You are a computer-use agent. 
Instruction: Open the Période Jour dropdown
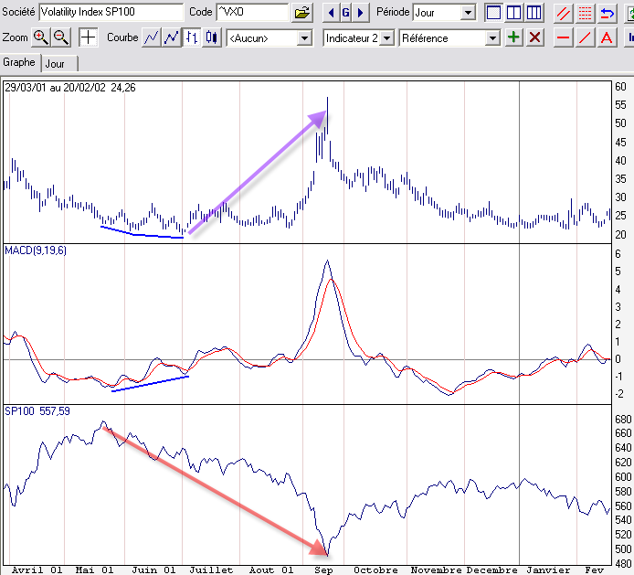click(x=444, y=13)
